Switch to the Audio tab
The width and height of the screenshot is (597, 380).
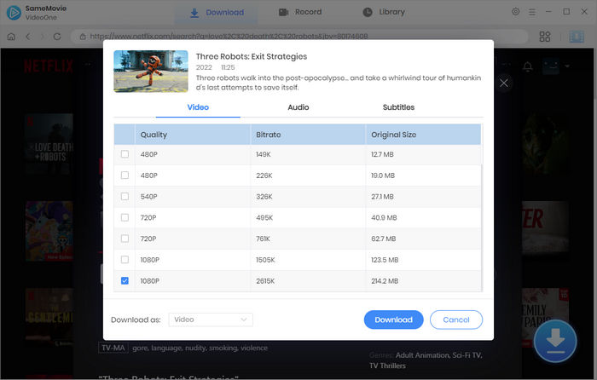tap(298, 107)
